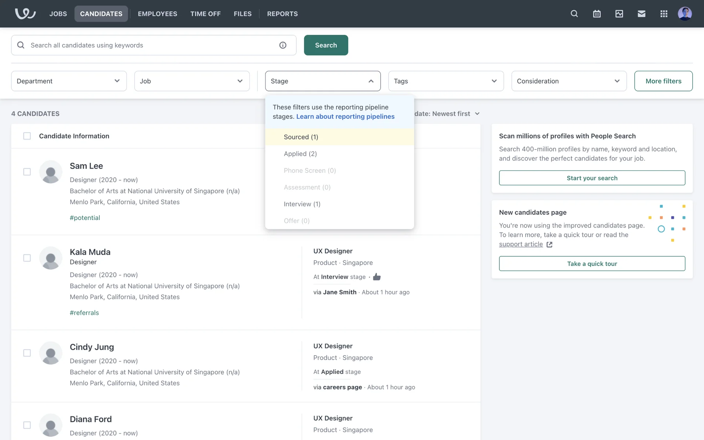The image size is (704, 440).
Task: Toggle the select-all Candidate Information checkbox
Action: [27, 136]
